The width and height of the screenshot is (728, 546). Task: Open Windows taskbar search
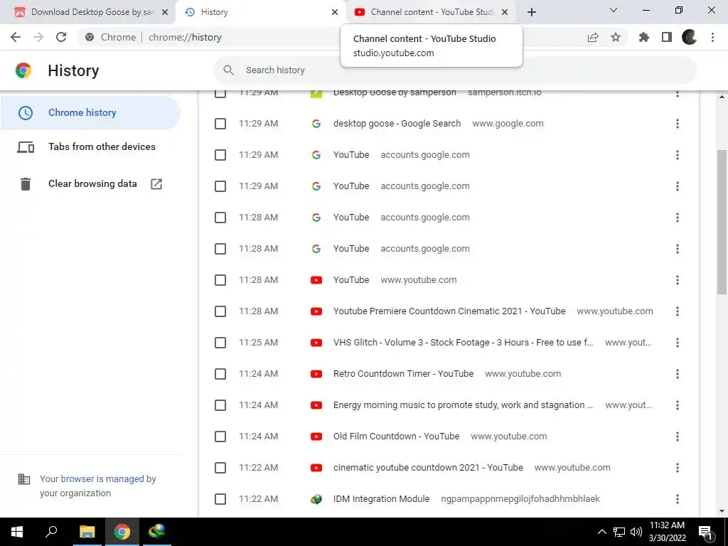pos(51,532)
